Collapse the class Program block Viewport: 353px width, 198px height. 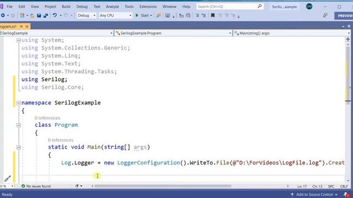18,125
